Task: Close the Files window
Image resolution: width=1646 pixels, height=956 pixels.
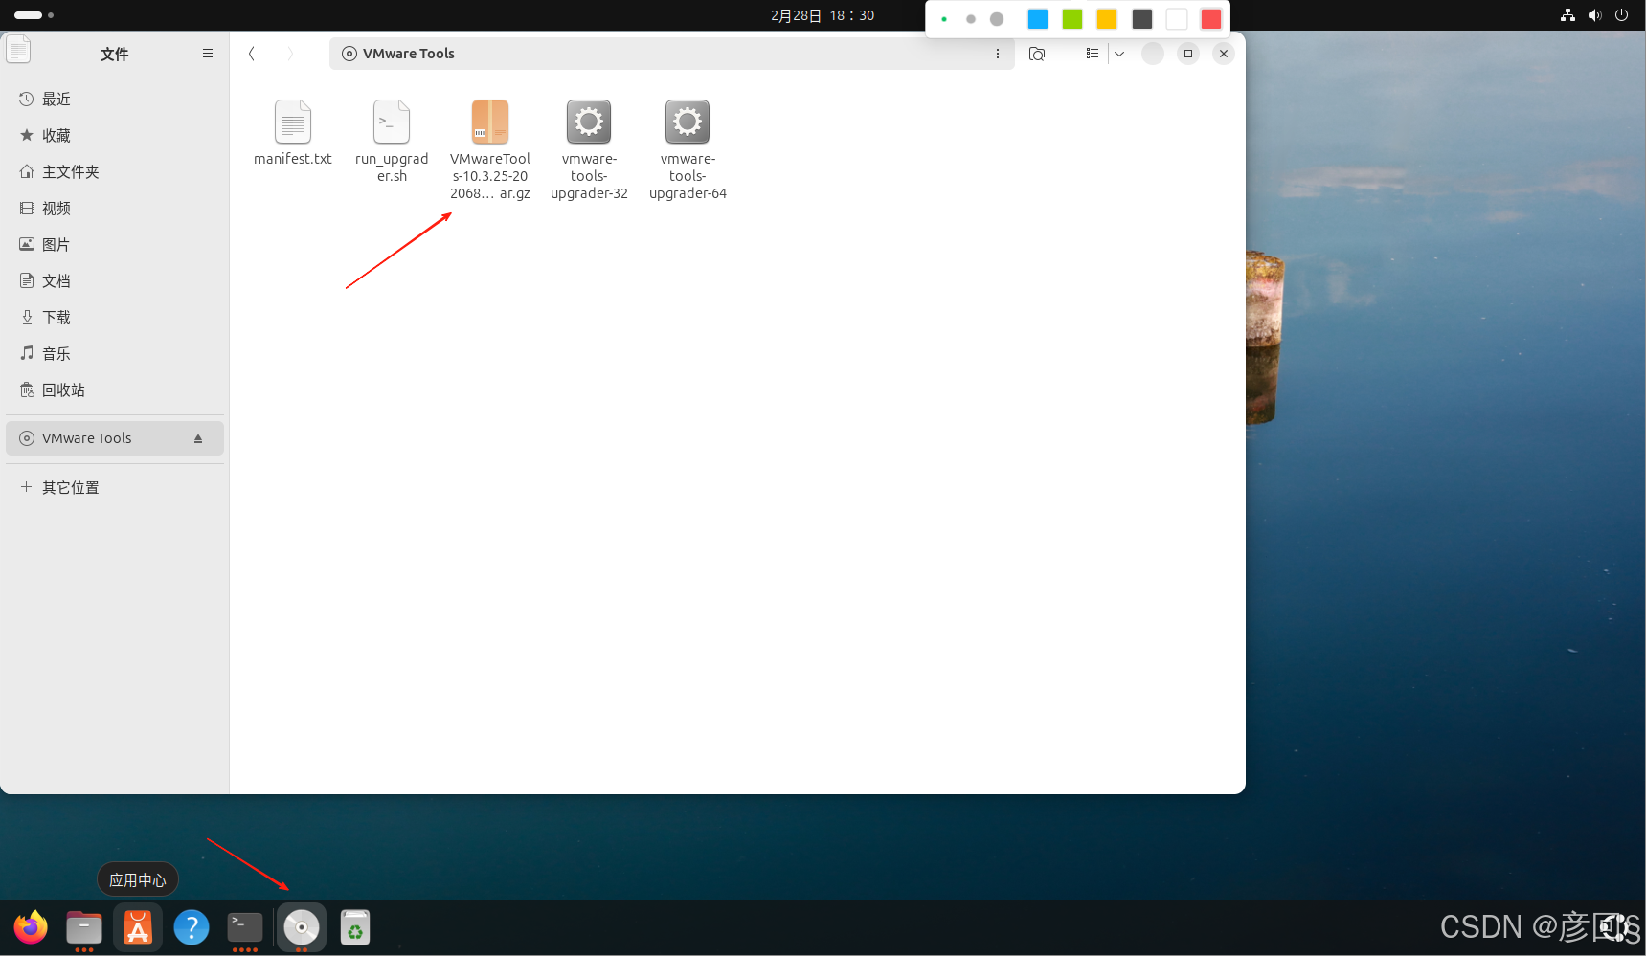Action: click(x=1224, y=54)
